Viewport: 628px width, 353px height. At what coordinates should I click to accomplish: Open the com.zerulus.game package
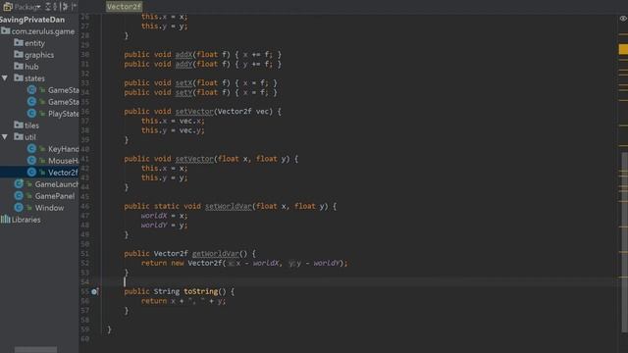pos(43,31)
